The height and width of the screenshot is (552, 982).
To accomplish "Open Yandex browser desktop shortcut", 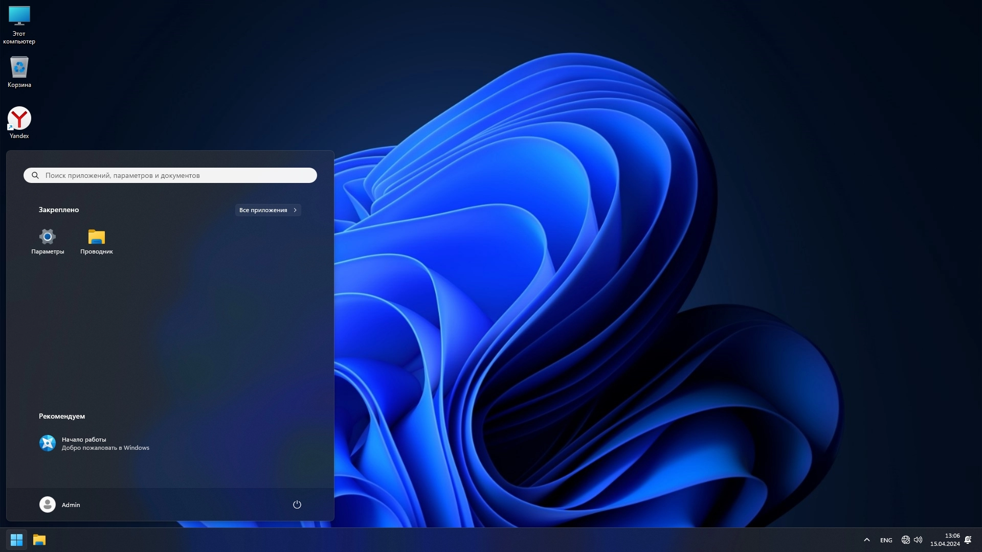I will [19, 122].
